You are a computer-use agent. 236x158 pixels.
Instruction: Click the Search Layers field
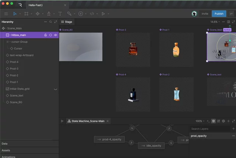click(x=210, y=129)
